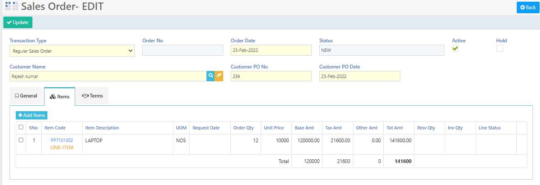Viewport: 540px width, 185px height.
Task: Click the bold total 141600
Action: coord(403,161)
